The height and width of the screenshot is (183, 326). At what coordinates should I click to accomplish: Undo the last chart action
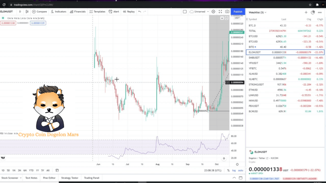tap(140, 12)
